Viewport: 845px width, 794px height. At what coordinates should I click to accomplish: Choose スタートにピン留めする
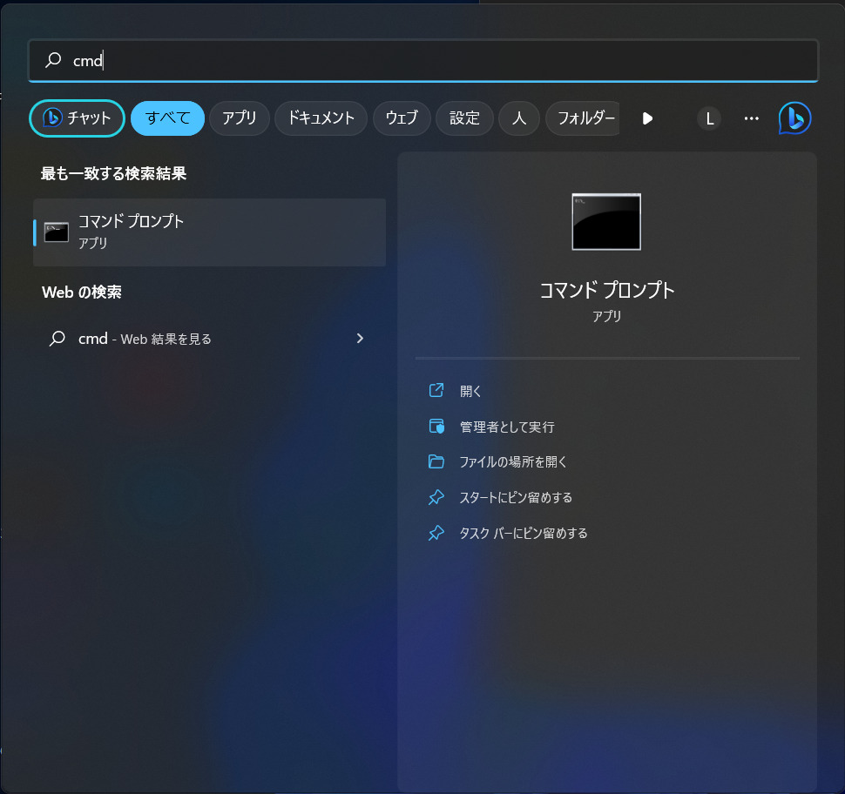click(515, 497)
